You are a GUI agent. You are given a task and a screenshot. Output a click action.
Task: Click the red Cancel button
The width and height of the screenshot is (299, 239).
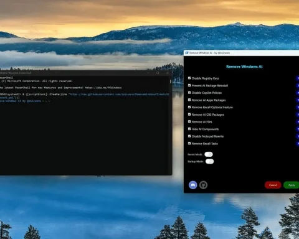coord(273,185)
